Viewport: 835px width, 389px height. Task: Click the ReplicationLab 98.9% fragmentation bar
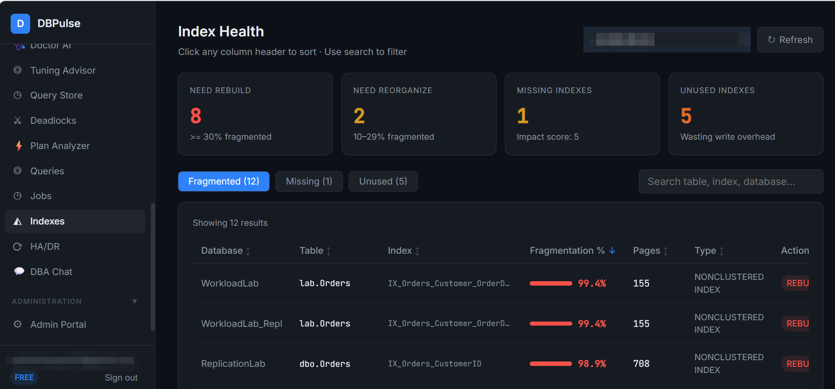click(551, 364)
